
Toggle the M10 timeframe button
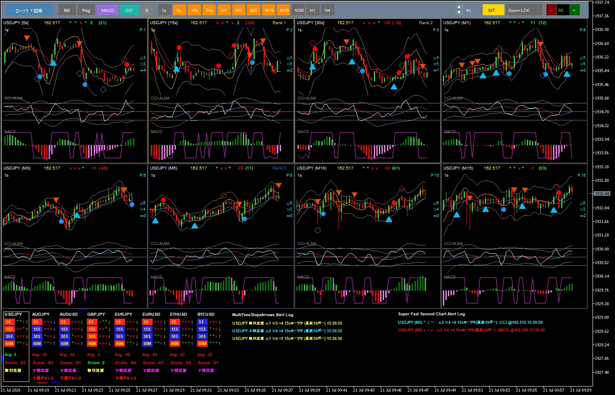click(x=269, y=10)
